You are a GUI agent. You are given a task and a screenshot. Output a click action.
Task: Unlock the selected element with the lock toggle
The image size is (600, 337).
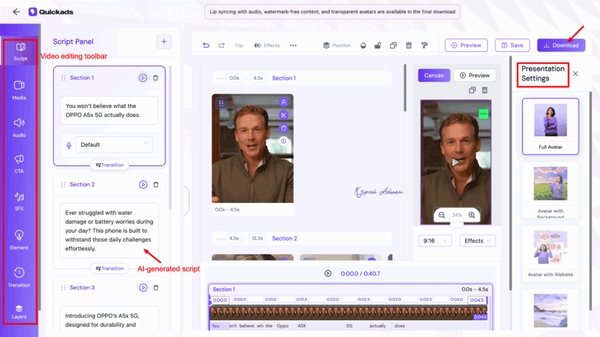[378, 45]
